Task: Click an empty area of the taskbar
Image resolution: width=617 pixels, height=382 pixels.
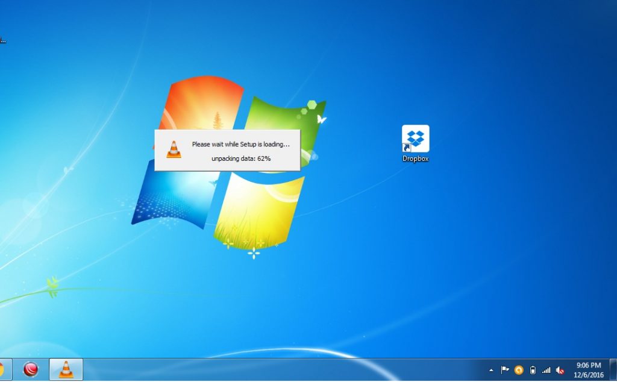Action: tap(271, 370)
